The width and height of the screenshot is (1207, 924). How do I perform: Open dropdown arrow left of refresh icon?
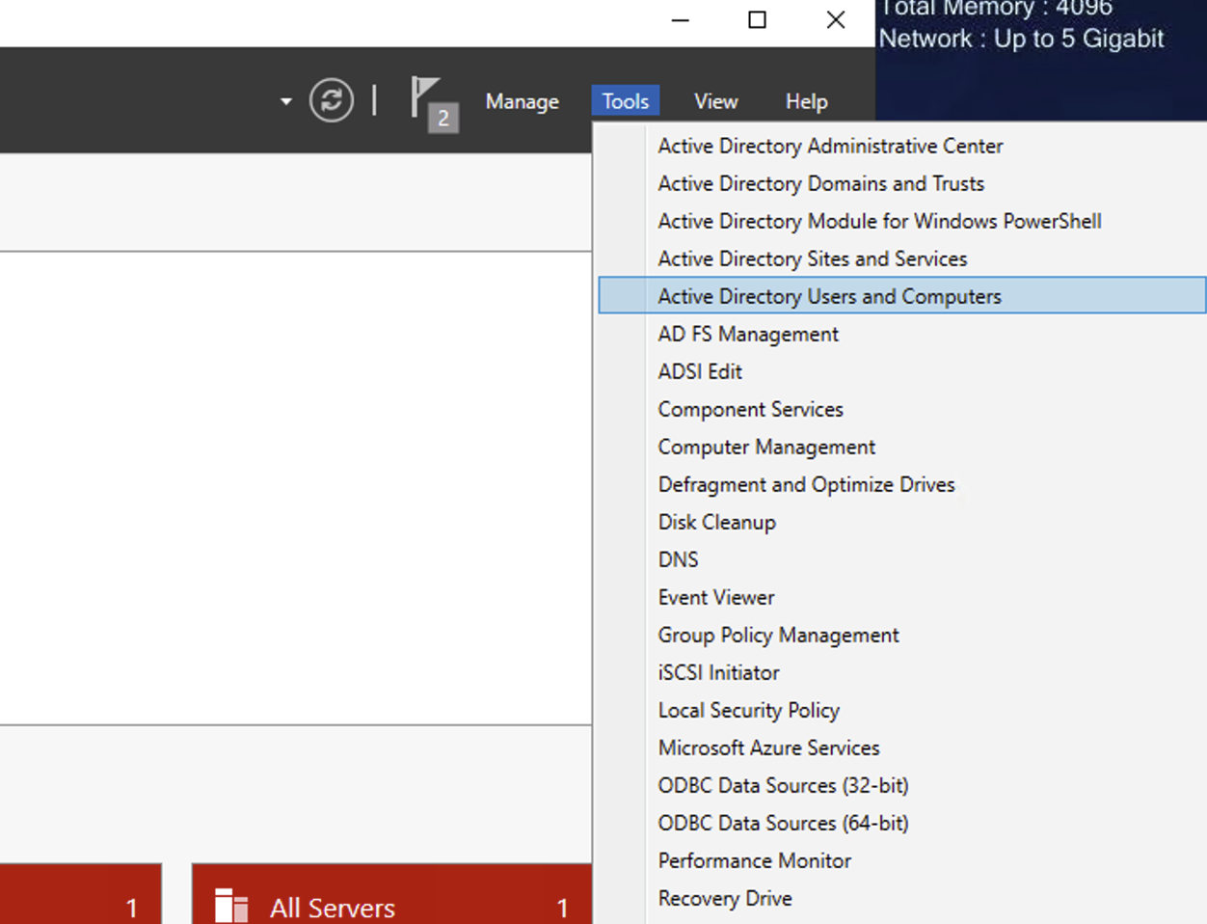click(285, 101)
